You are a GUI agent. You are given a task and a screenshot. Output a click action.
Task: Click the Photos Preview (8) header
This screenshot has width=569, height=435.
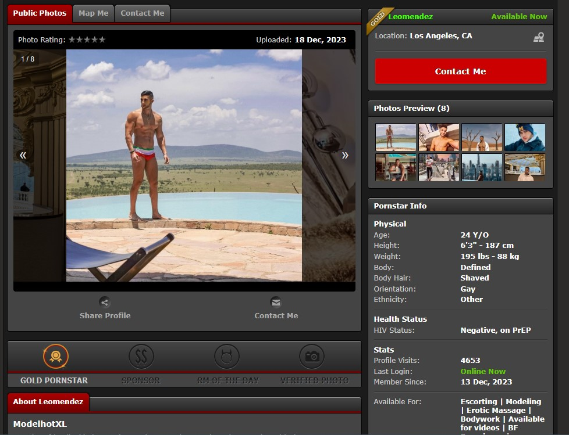(411, 108)
